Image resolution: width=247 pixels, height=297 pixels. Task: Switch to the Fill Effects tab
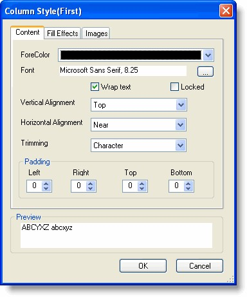(62, 34)
